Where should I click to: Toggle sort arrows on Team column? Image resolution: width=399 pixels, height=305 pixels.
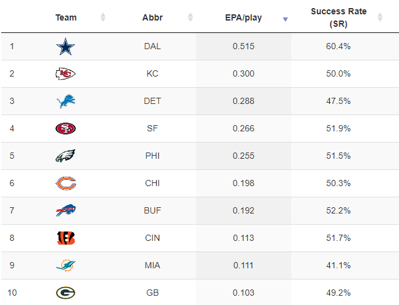click(x=103, y=17)
